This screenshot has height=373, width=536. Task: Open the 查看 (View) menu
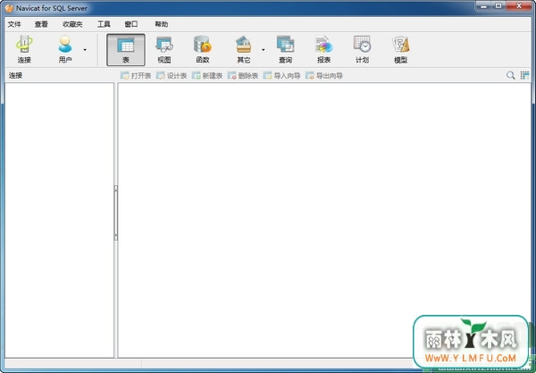pyautogui.click(x=41, y=24)
